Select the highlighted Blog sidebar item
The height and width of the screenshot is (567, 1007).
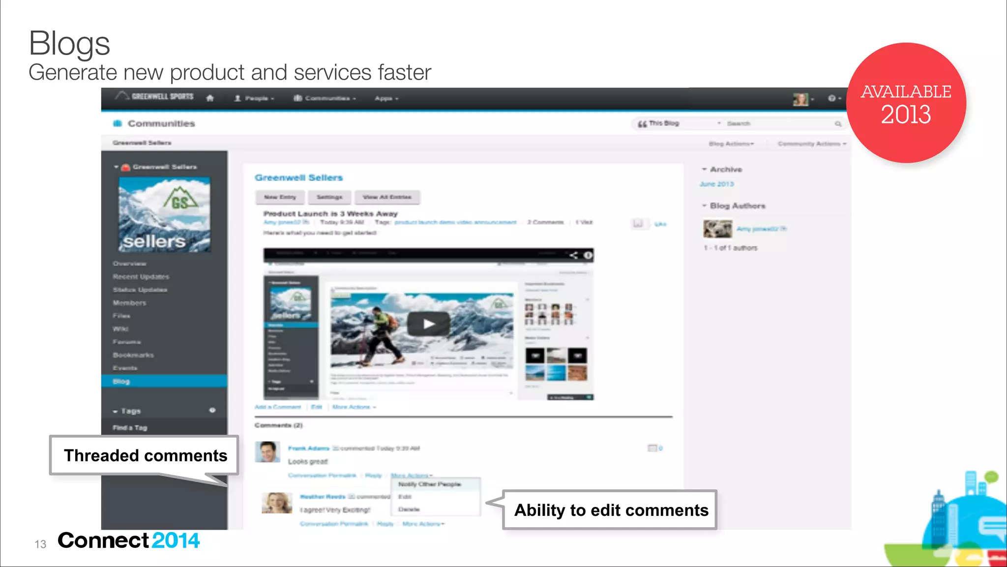[164, 381]
